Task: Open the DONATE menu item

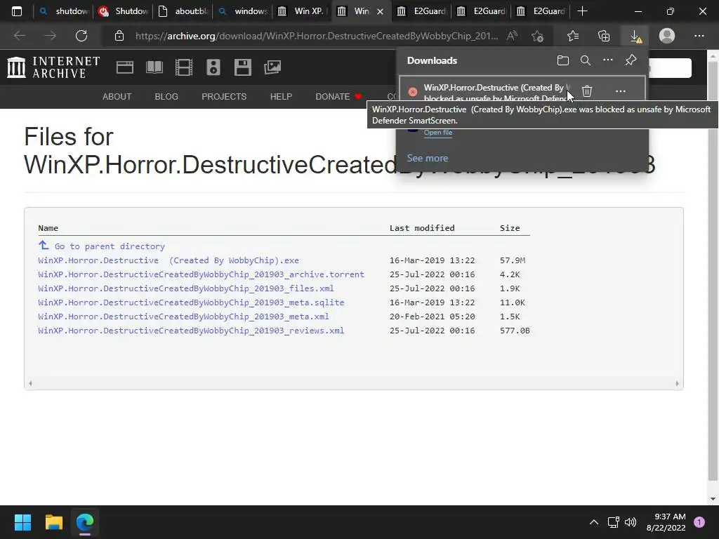Action: [x=339, y=97]
